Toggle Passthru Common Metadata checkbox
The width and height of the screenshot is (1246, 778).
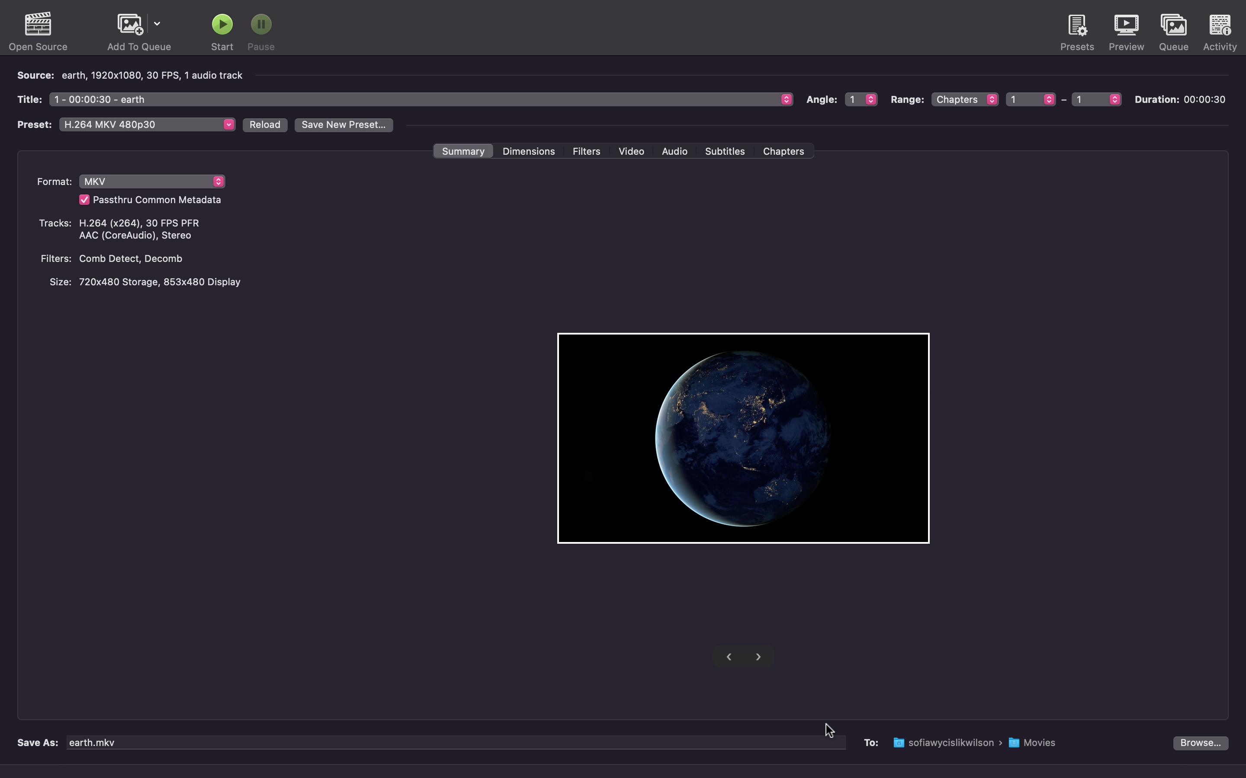click(84, 200)
